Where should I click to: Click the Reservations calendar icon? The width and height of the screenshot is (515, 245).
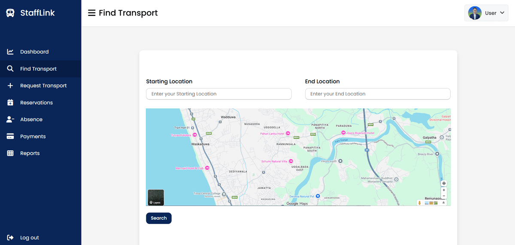pos(10,102)
